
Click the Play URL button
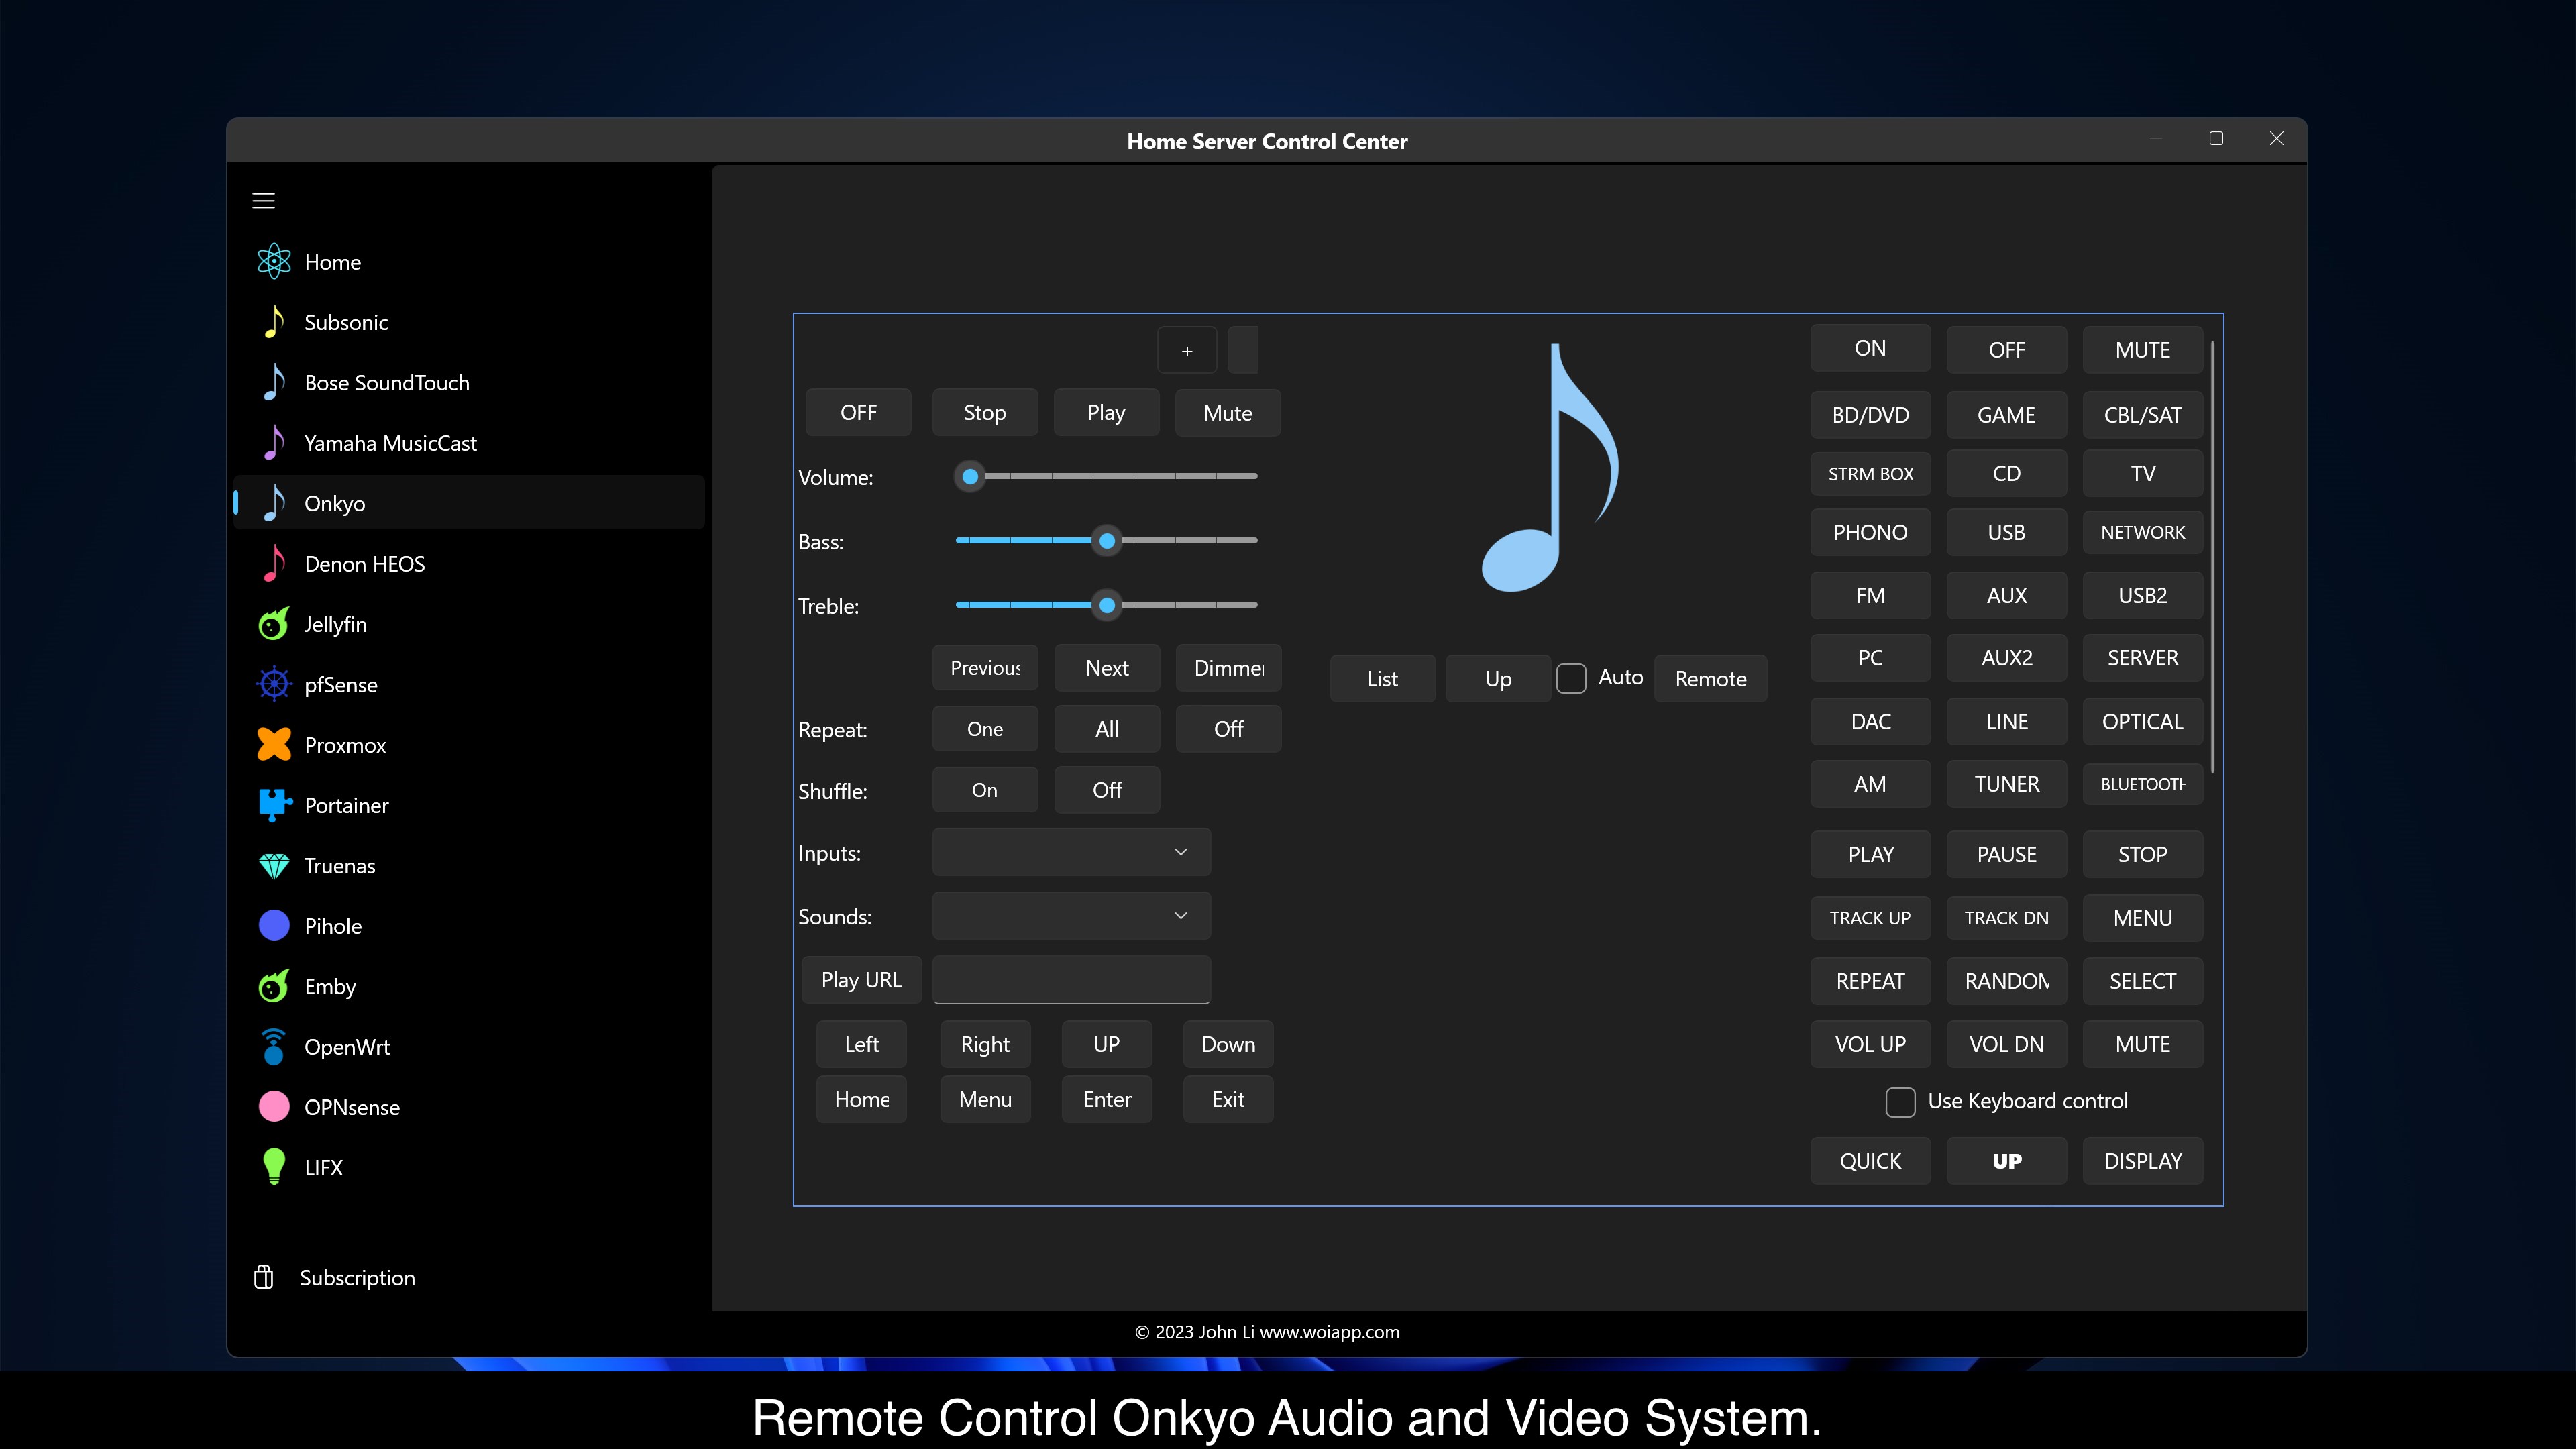(861, 980)
